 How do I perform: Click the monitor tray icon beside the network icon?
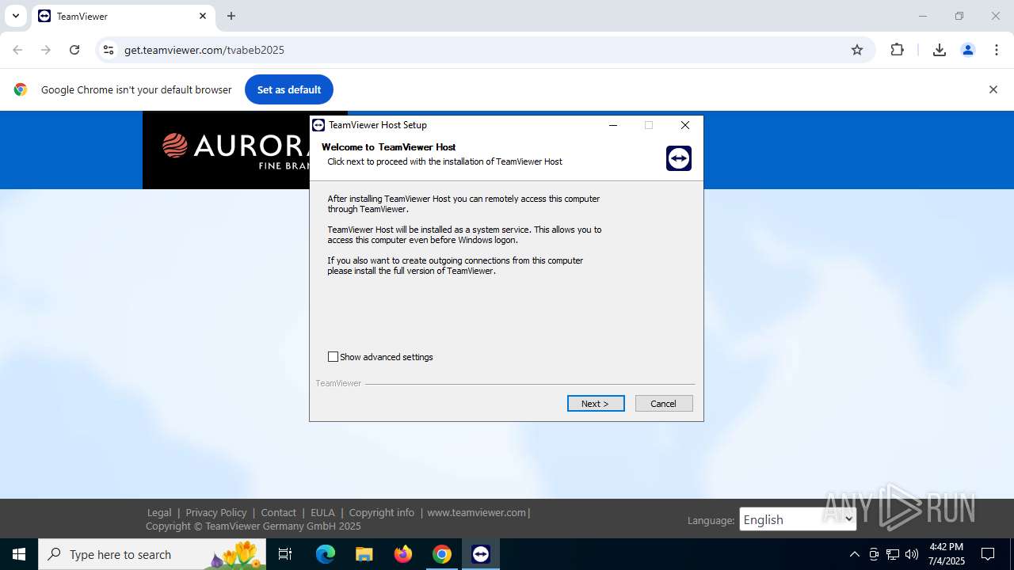pyautogui.click(x=874, y=554)
